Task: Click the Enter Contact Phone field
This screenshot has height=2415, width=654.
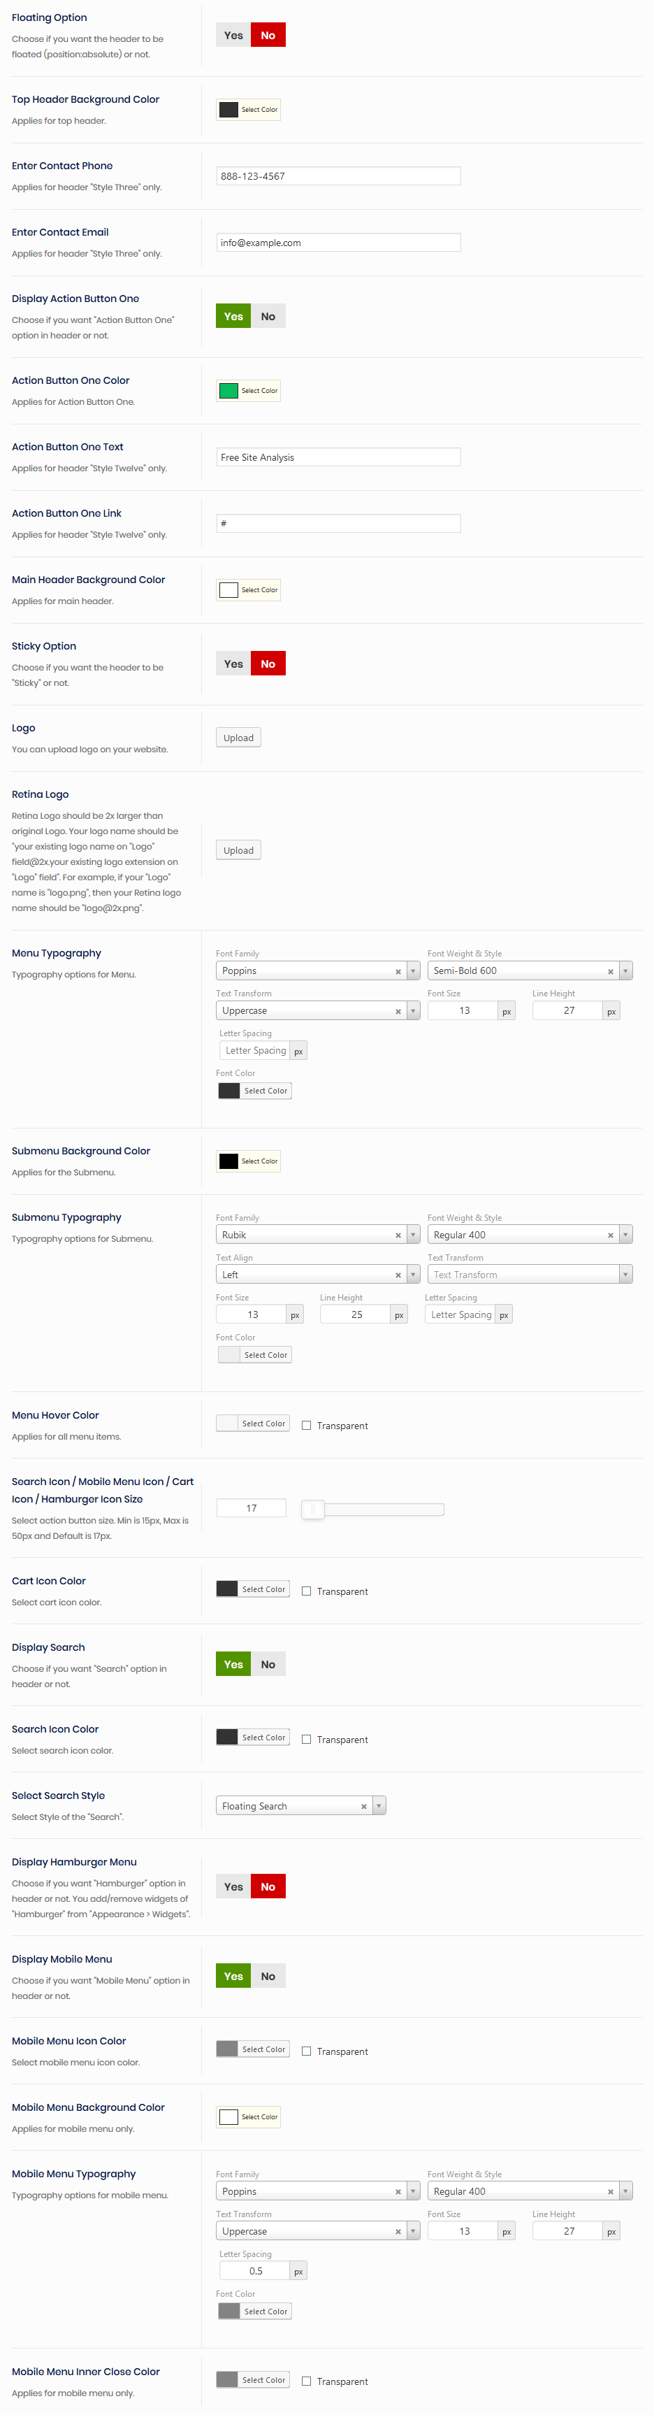Action: coord(337,176)
